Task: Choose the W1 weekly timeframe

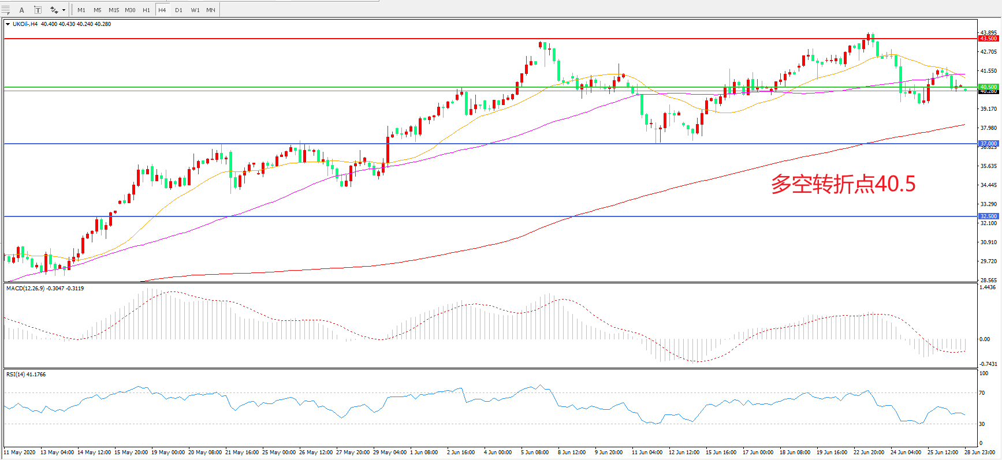Action: (195, 10)
